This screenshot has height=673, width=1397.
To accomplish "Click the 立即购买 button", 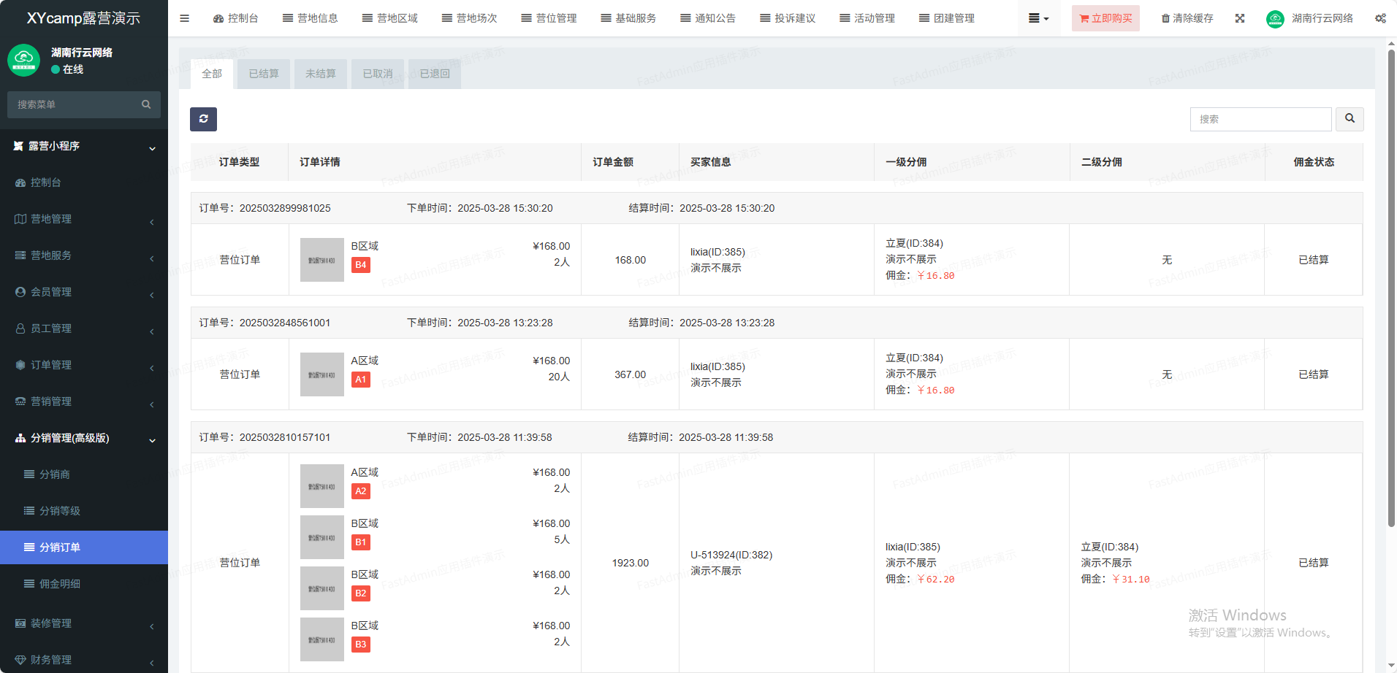I will pos(1105,18).
